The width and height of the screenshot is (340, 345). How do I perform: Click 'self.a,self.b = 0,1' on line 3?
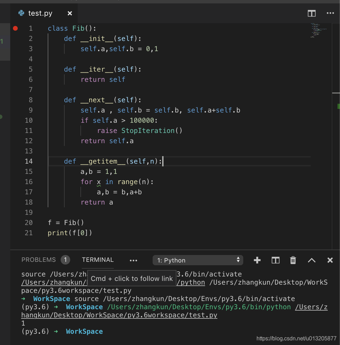point(119,49)
